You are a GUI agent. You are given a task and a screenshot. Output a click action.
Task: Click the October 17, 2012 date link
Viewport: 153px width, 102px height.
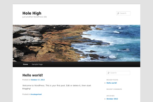pos(38,80)
